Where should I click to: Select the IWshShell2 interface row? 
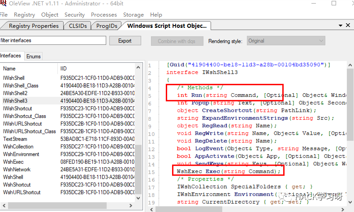click(x=69, y=93)
